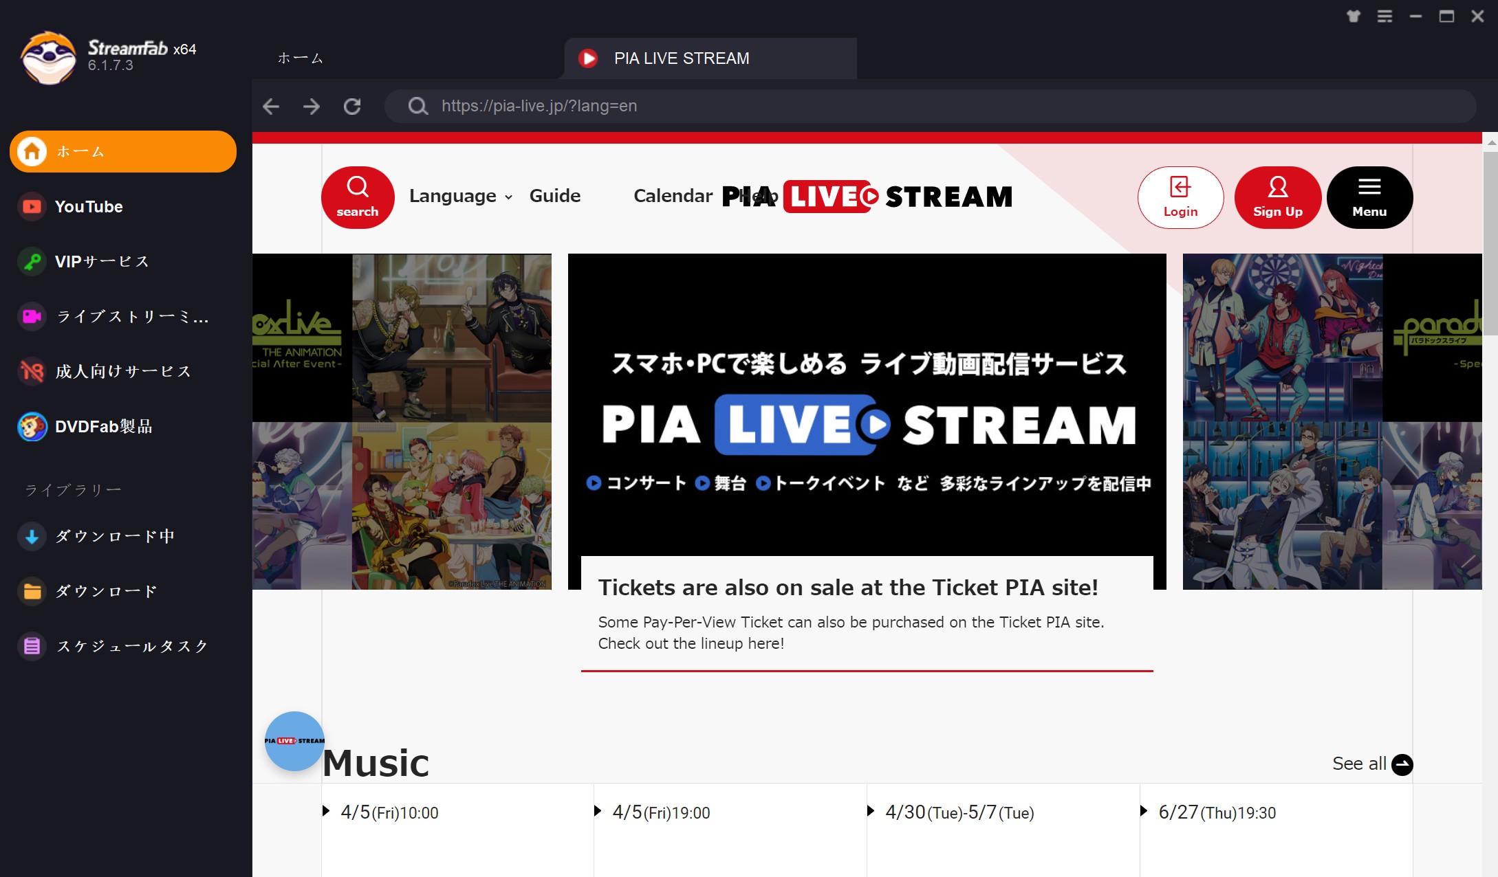Open the ホーム sidebar item

point(123,151)
